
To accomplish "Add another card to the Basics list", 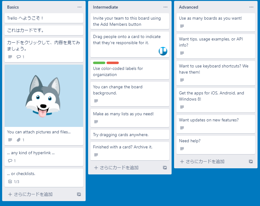I will [x=30, y=194].
